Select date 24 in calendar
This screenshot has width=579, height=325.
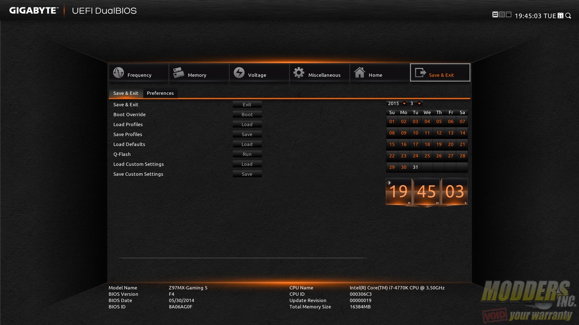pos(415,156)
